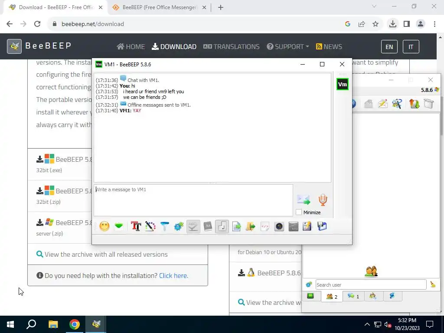Screen dimensions: 444x333
Task: Click the broom clear search icon
Action: pyautogui.click(x=433, y=284)
